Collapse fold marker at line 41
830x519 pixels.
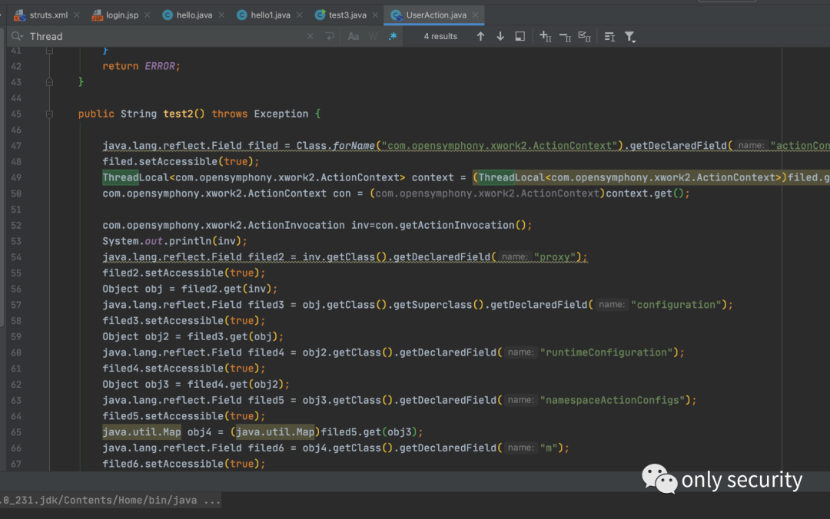point(49,50)
